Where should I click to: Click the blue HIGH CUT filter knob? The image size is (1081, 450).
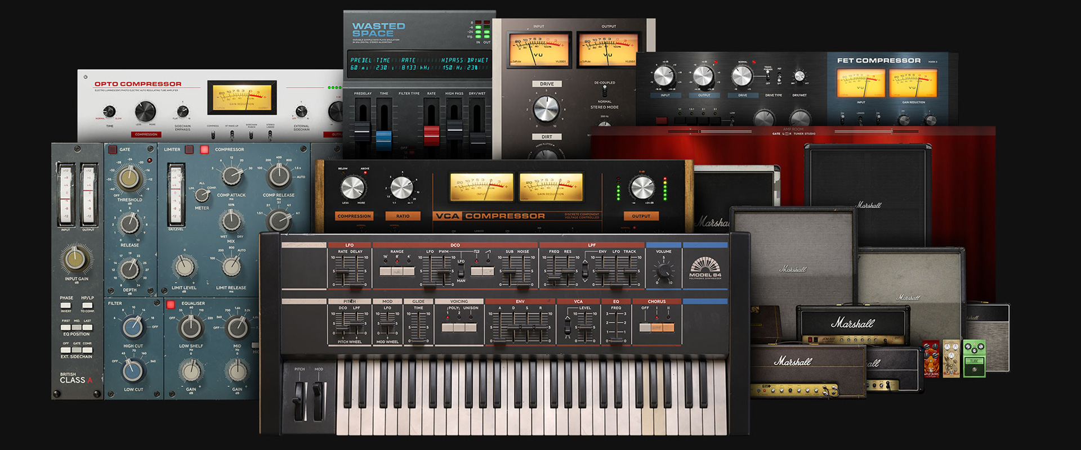tap(133, 327)
